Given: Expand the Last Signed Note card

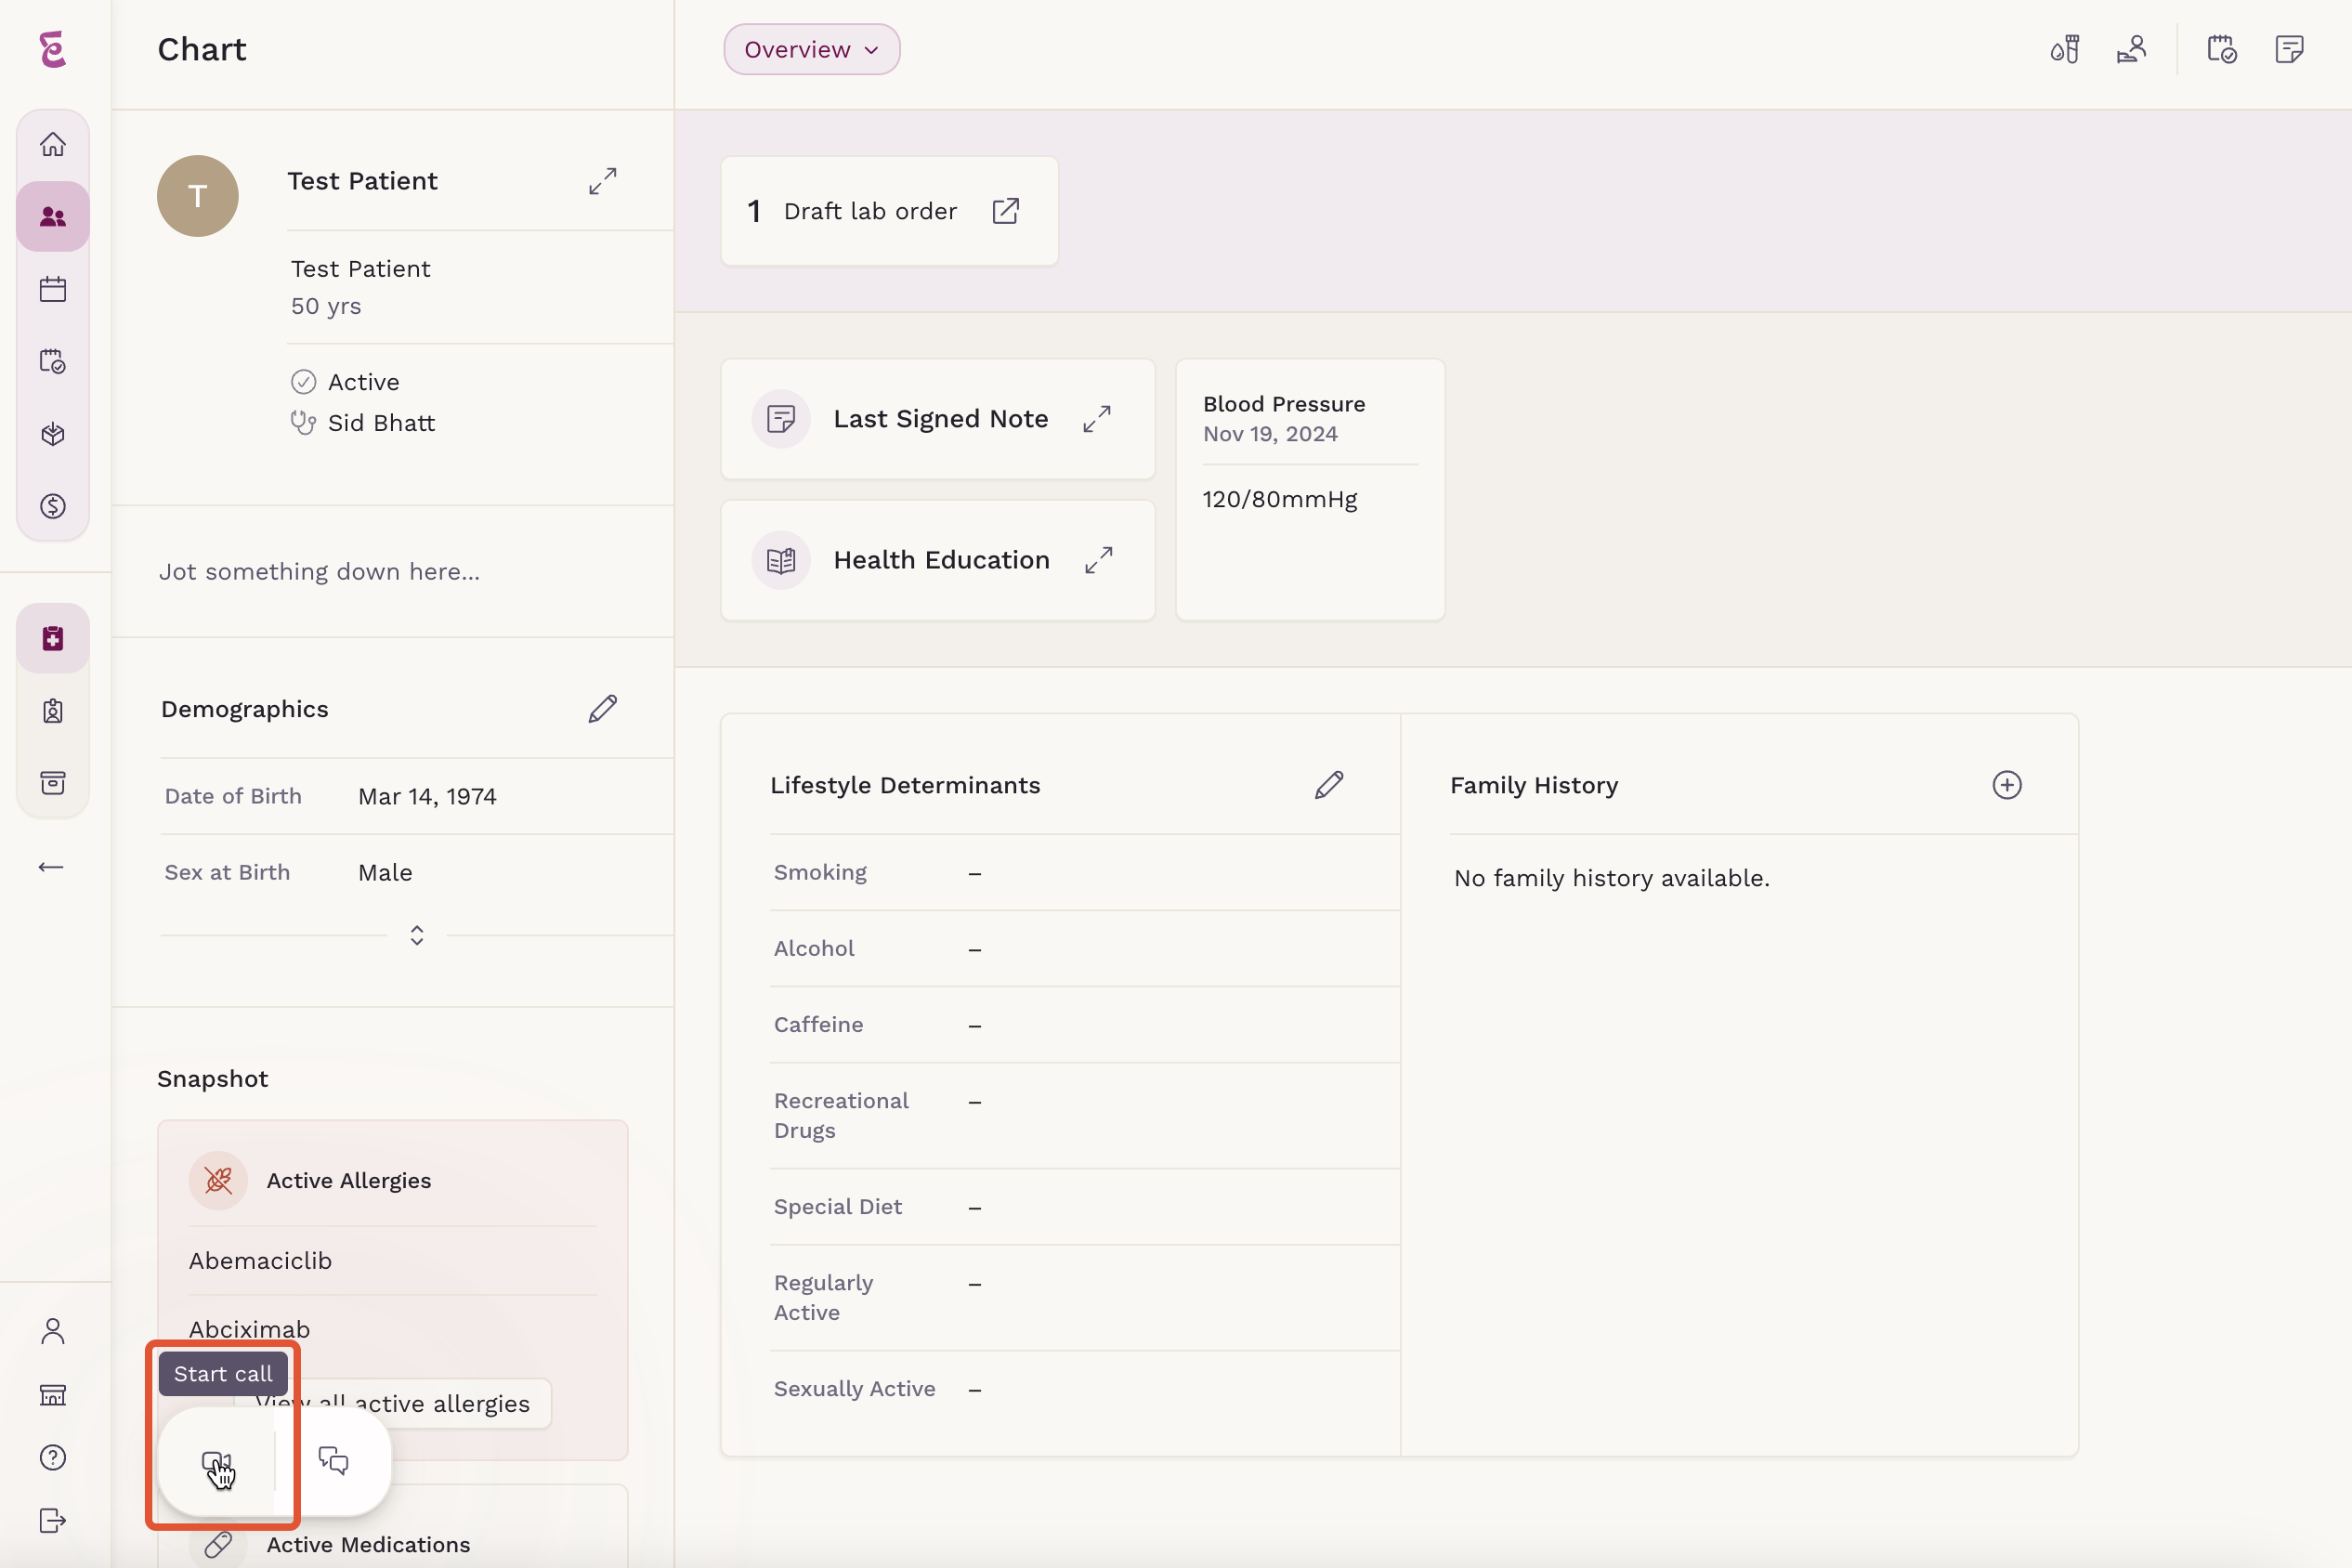Looking at the screenshot, I should [x=1097, y=419].
